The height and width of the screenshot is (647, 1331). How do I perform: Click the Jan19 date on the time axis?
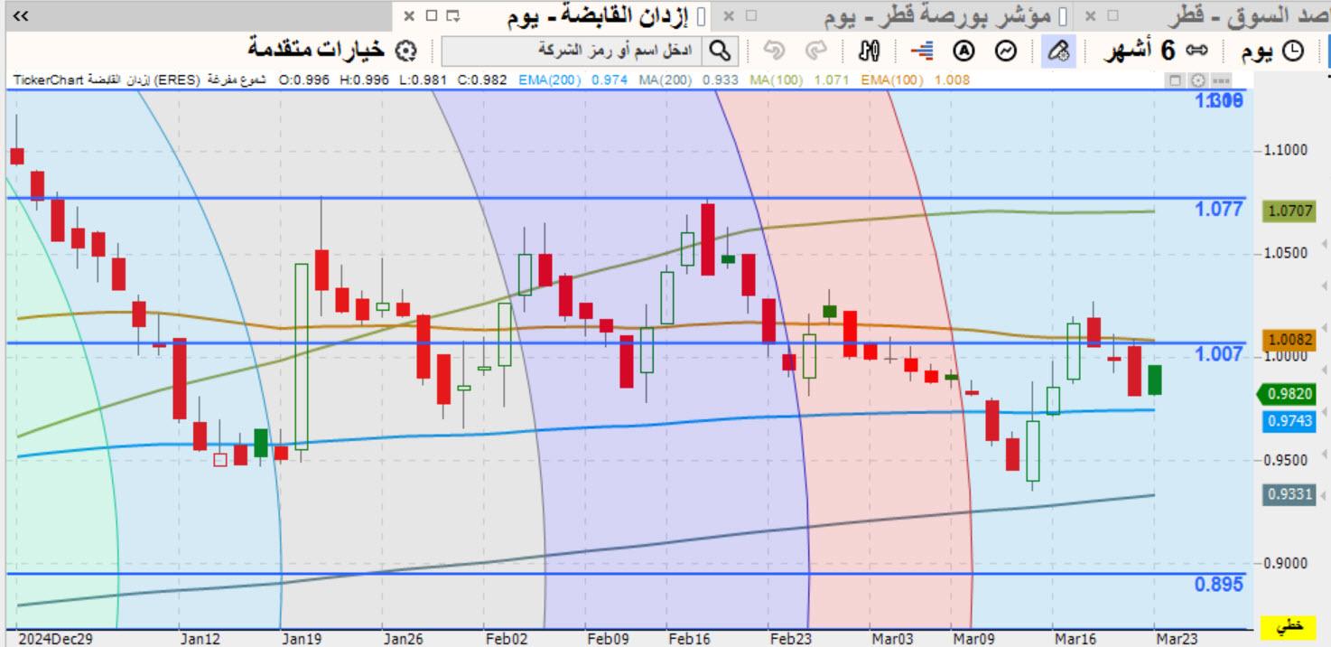(302, 639)
